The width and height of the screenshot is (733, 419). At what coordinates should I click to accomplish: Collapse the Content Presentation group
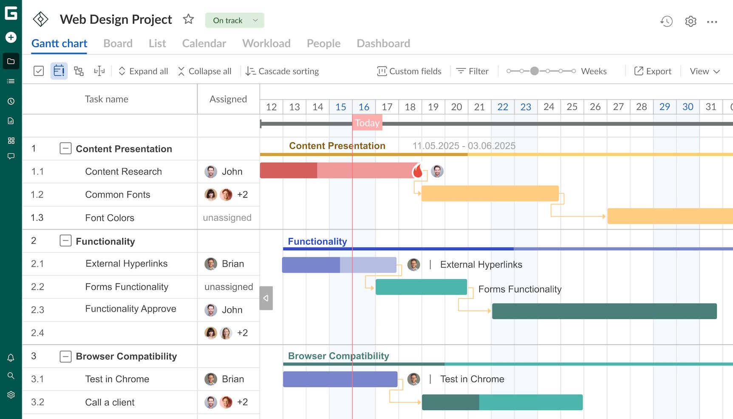tap(65, 148)
